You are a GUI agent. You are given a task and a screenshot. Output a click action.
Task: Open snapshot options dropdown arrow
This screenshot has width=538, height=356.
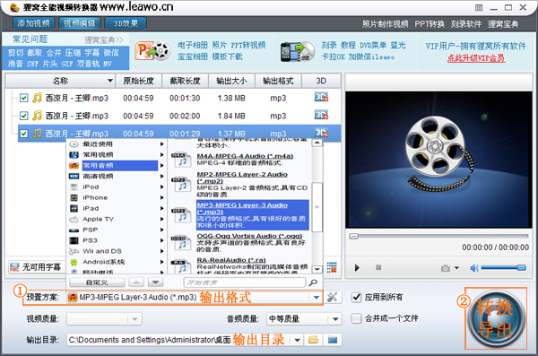pos(456,268)
